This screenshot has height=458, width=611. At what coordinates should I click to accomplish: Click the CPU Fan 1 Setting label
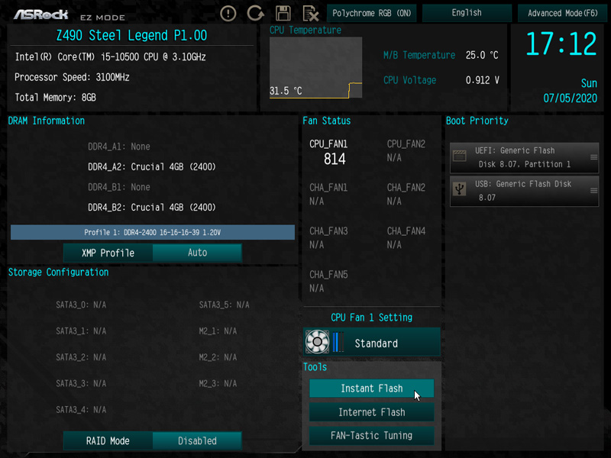[x=371, y=318]
